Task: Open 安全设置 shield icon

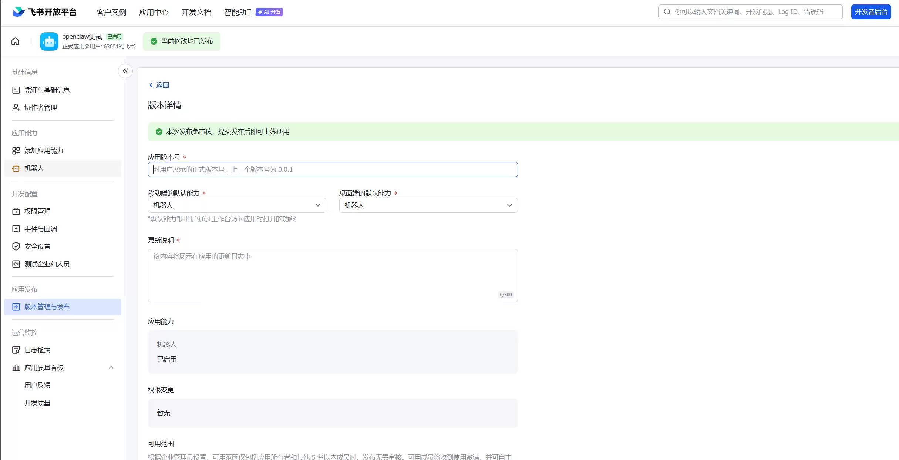Action: (16, 246)
